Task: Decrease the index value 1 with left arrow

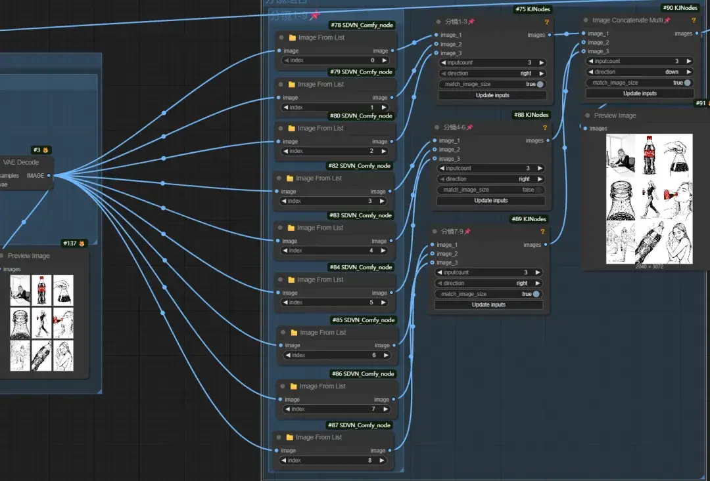Action: 285,107
